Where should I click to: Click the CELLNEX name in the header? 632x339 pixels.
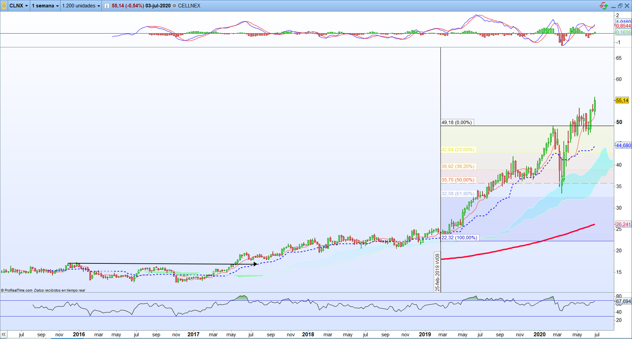[189, 6]
